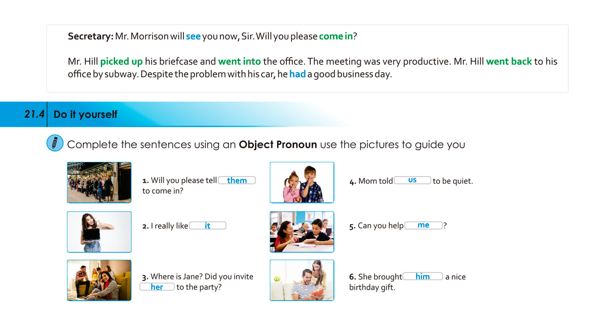Screen dimensions: 602x309
Task: Select the 'us' answer field
Action: tap(412, 180)
